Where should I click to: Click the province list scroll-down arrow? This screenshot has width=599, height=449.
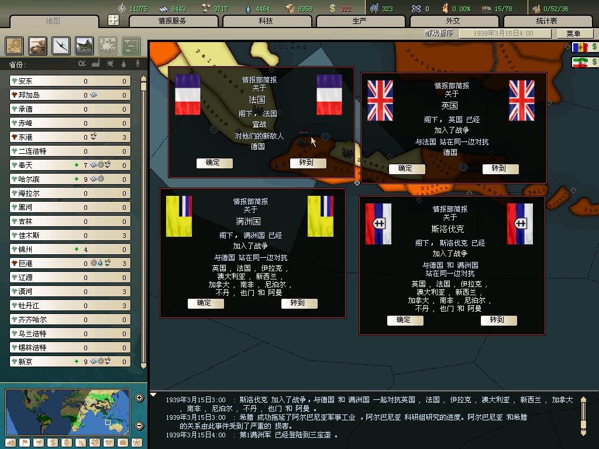tap(144, 365)
